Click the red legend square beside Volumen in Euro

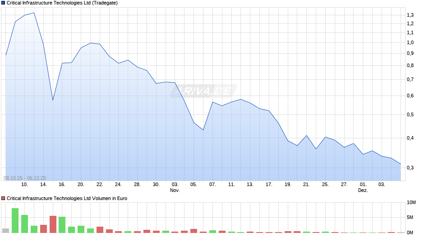click(x=3, y=198)
